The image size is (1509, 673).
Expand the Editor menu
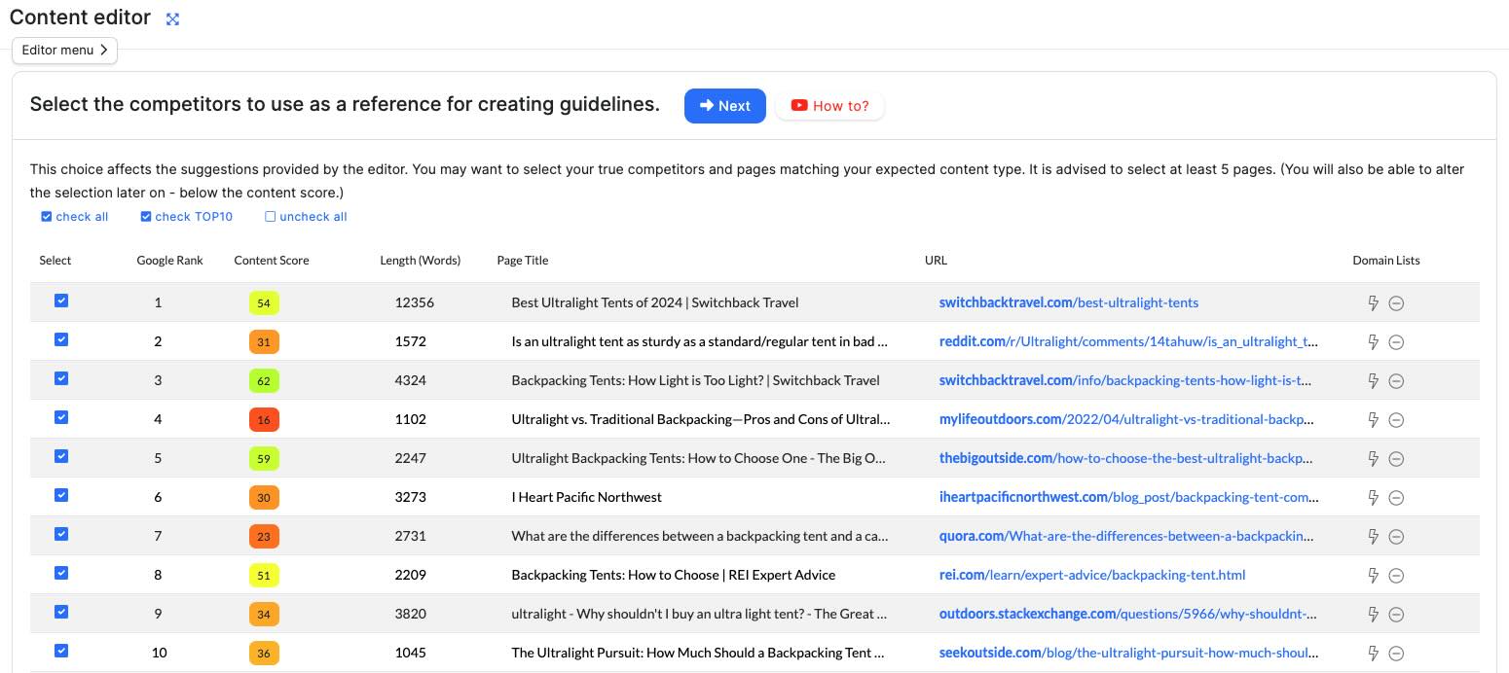click(65, 51)
